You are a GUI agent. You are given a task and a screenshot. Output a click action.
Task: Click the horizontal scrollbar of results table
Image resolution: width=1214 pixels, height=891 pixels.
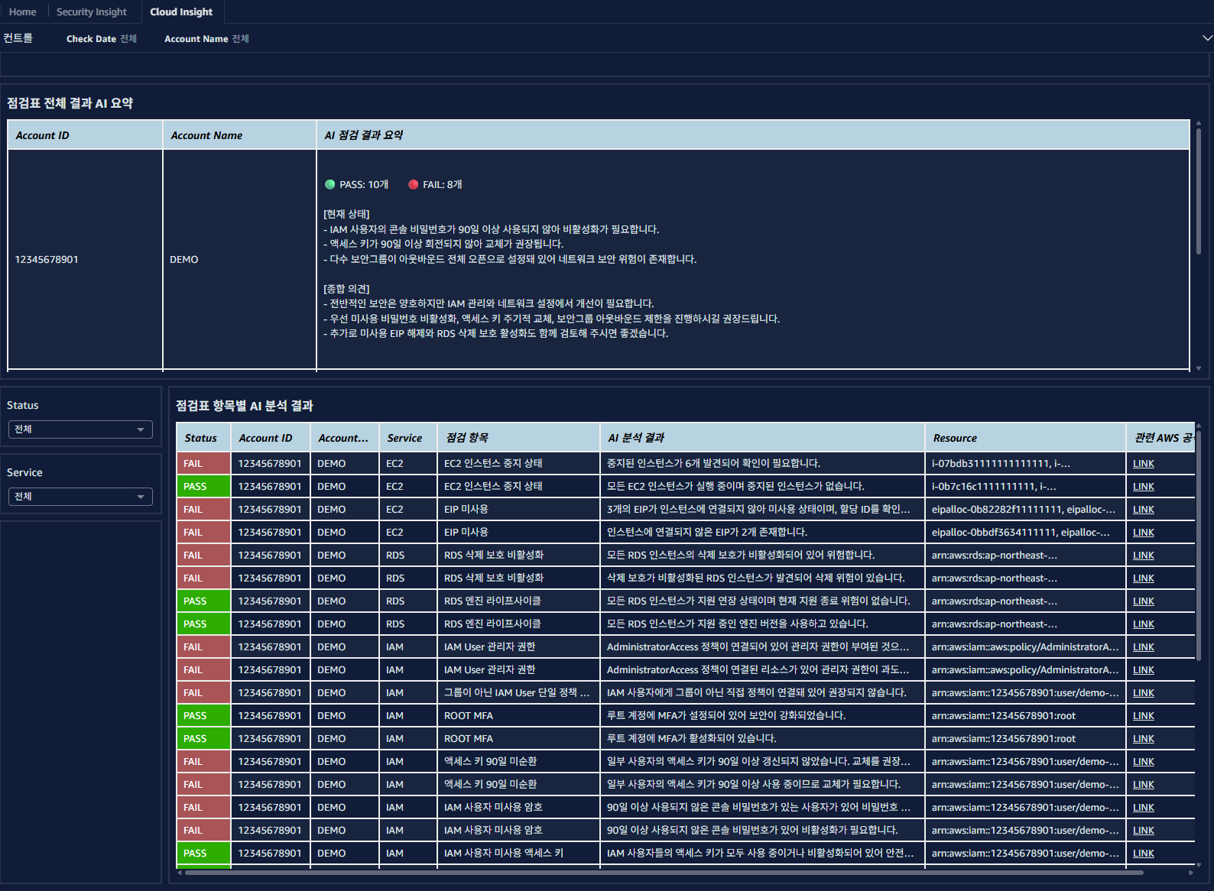[664, 872]
